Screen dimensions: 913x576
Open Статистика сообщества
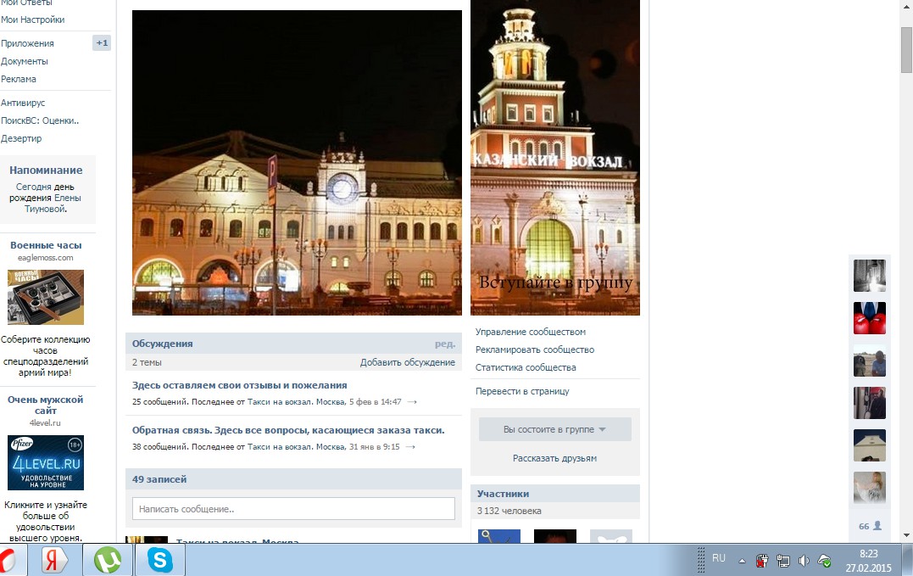pyautogui.click(x=526, y=367)
